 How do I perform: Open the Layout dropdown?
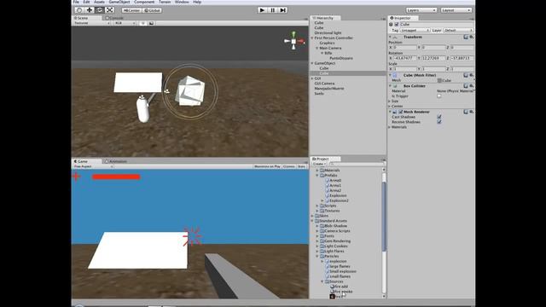(x=456, y=10)
